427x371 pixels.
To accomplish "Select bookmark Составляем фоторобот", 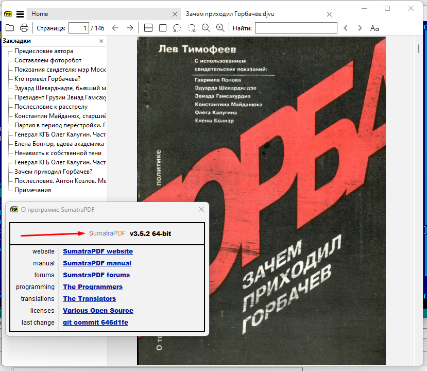I will tap(48, 60).
